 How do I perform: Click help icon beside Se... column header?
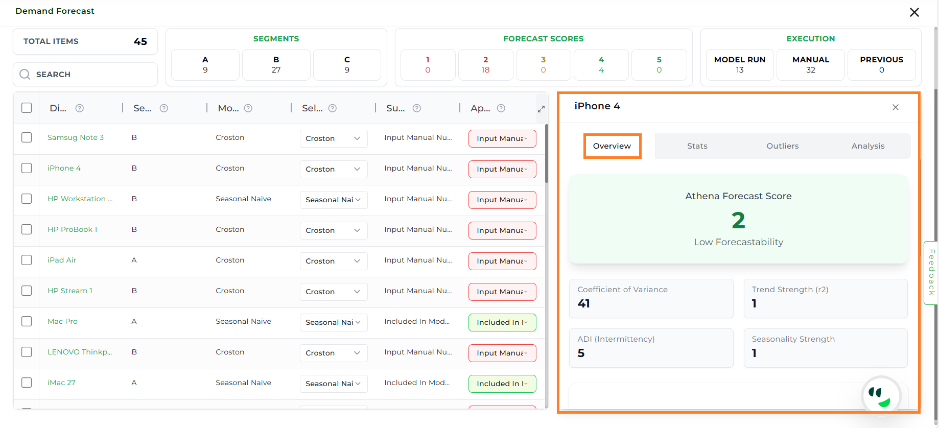[x=164, y=108]
